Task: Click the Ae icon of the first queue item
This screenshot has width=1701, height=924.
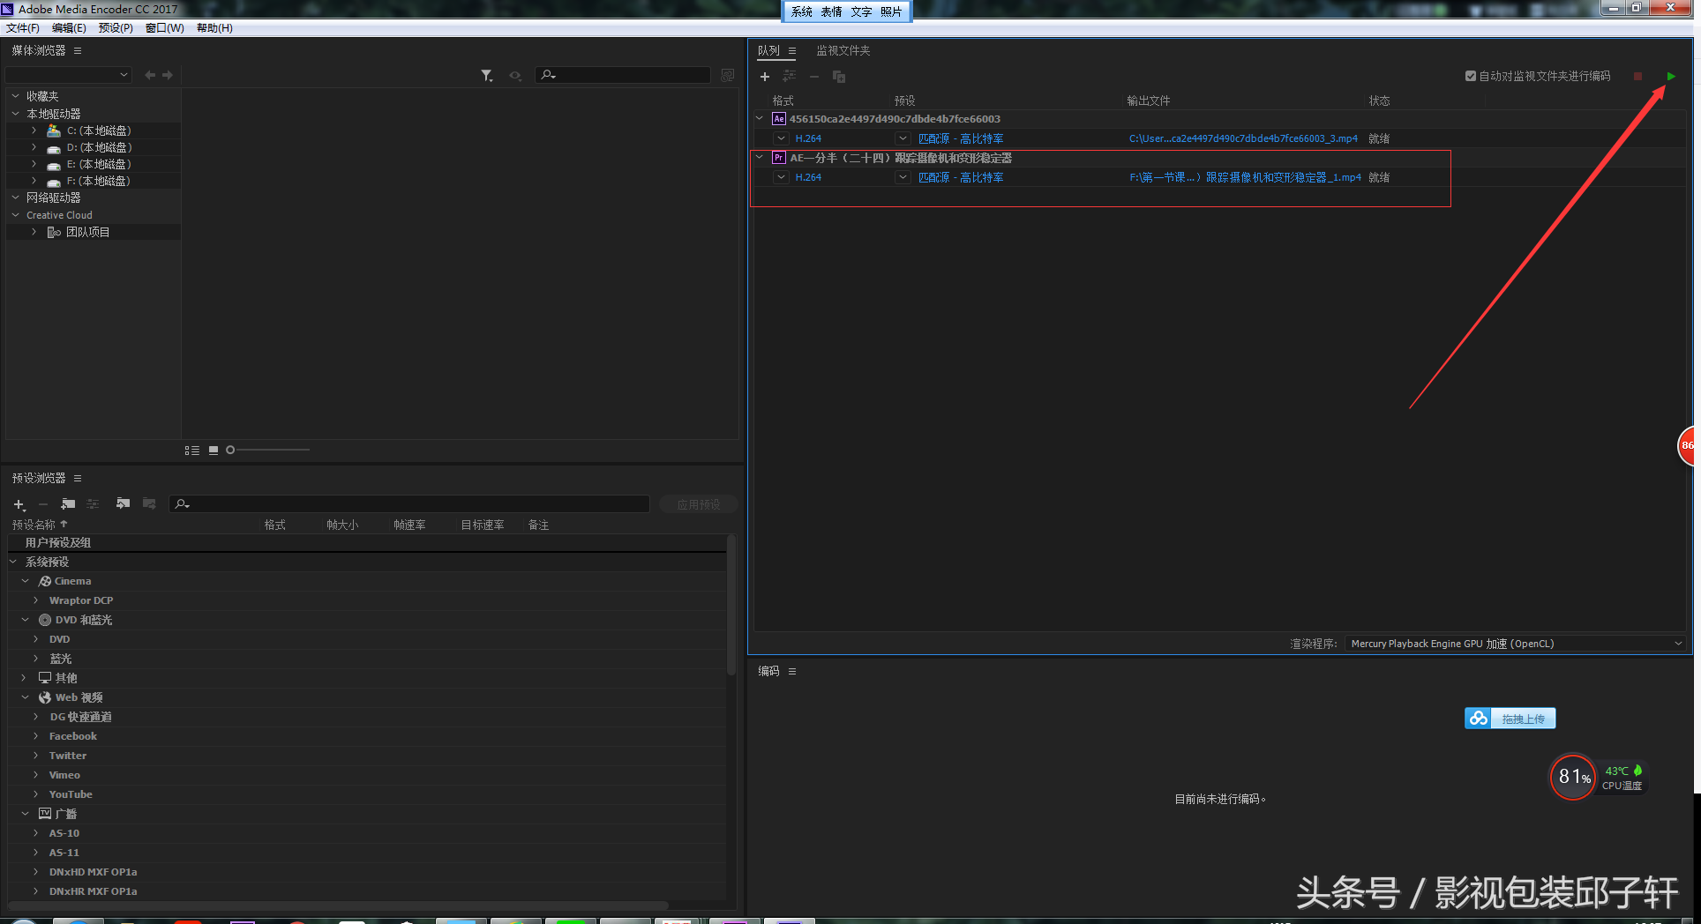Action: pos(779,119)
